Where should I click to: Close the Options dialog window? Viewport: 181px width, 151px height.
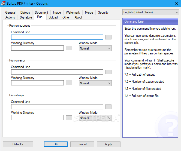click(x=176, y=4)
